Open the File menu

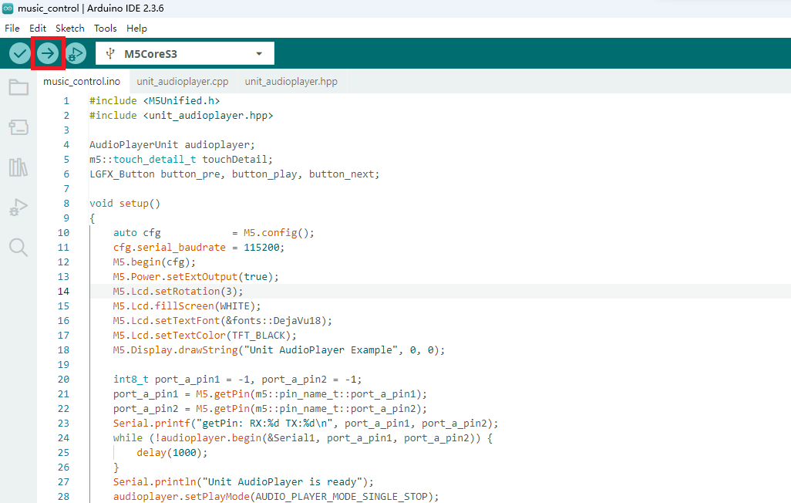pos(12,29)
